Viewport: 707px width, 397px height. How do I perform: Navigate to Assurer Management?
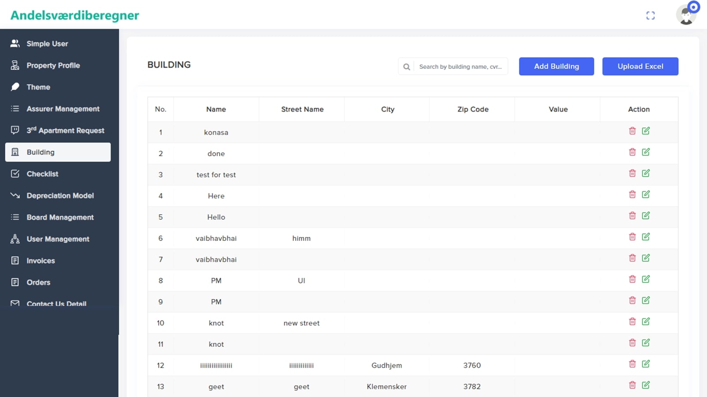63,109
